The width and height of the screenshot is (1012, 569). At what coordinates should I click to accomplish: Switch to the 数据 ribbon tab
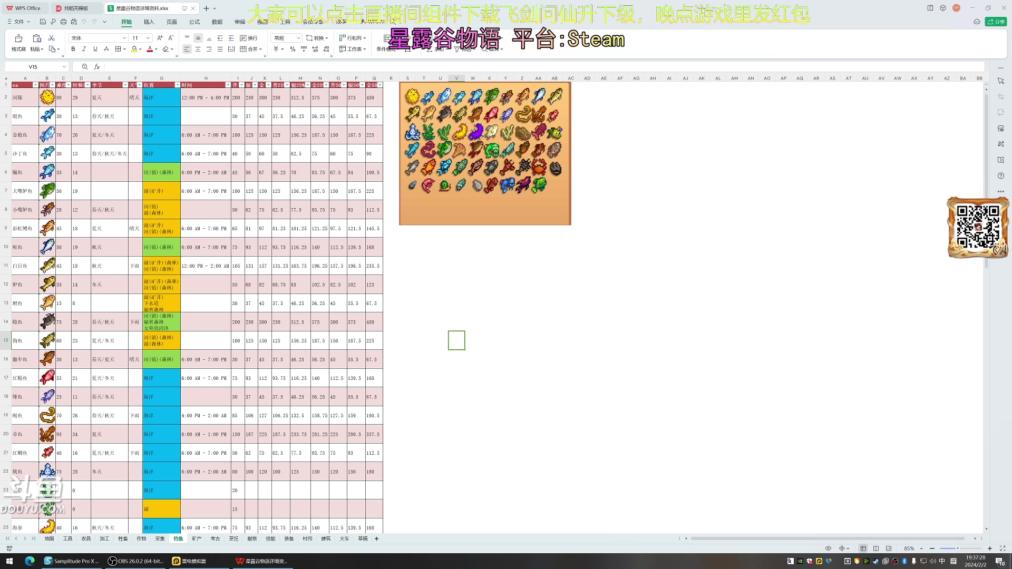pyautogui.click(x=216, y=22)
